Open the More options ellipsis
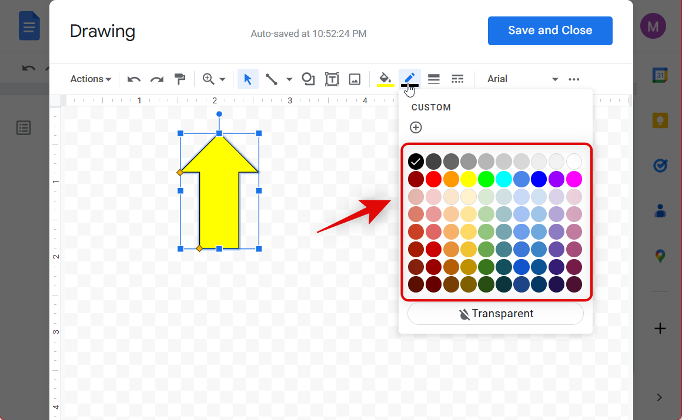Image resolution: width=682 pixels, height=420 pixels. 574,79
